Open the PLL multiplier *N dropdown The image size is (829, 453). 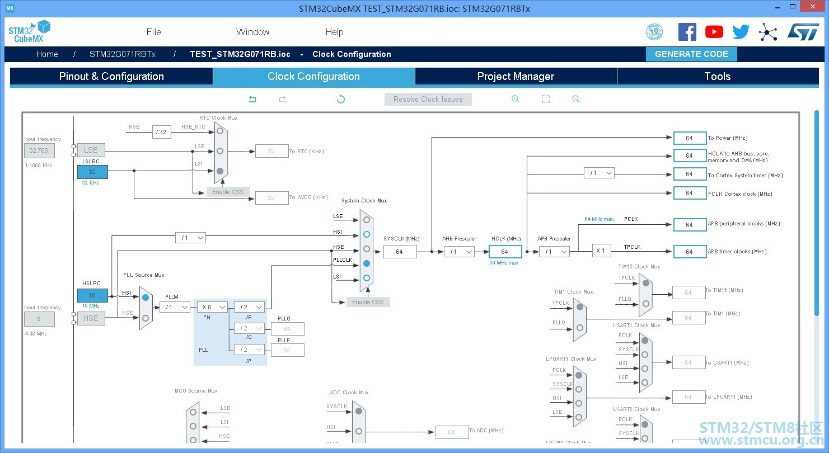coord(212,307)
